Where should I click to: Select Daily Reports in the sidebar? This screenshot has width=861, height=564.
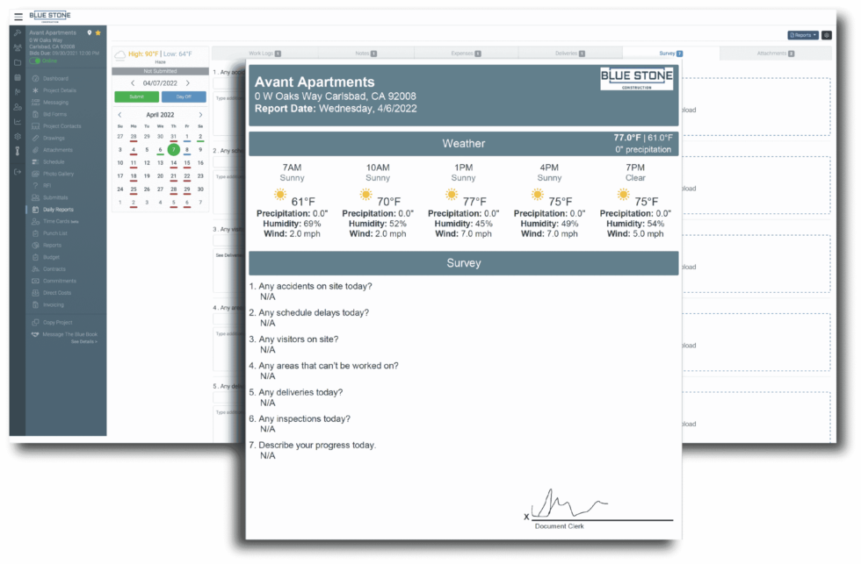(x=59, y=209)
